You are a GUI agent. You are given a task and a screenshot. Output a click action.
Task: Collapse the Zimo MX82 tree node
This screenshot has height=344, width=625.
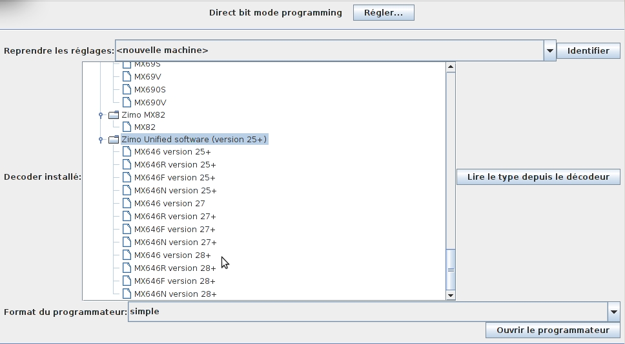point(101,115)
